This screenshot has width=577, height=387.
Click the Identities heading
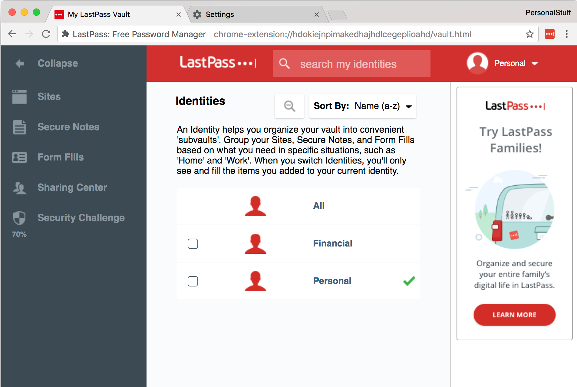click(200, 101)
